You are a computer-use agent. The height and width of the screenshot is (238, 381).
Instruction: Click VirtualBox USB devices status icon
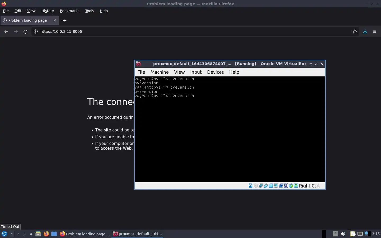click(266, 186)
